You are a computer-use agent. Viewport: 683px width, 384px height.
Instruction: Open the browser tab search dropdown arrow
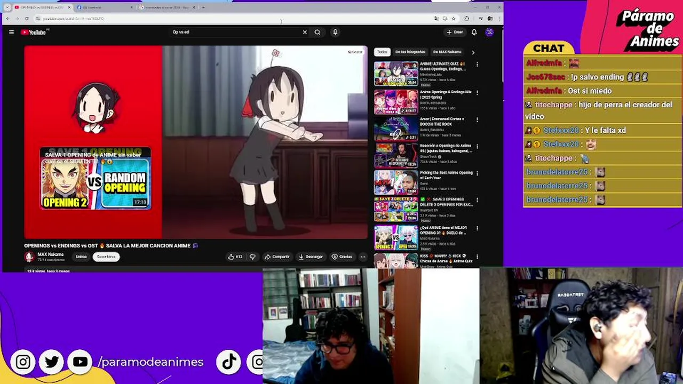7,7
